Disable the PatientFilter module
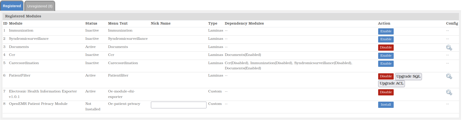Screen dimensions: 465x126 [386, 76]
